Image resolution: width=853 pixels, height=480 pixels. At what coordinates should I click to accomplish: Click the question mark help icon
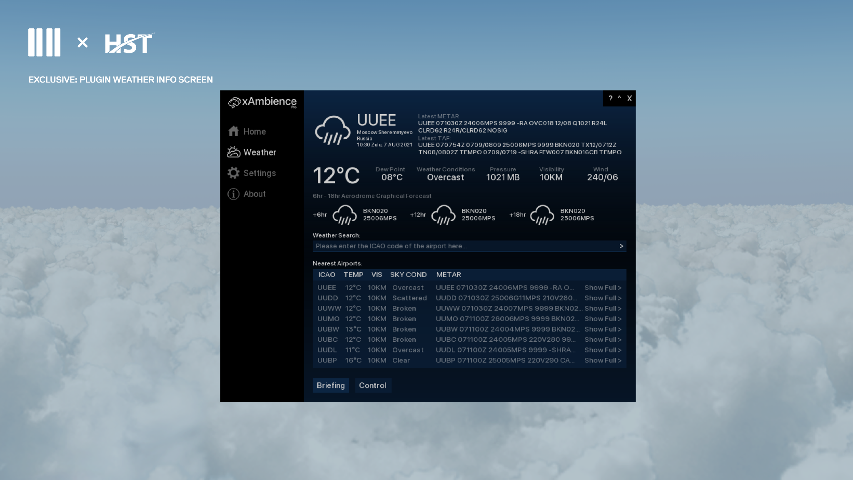click(x=610, y=98)
